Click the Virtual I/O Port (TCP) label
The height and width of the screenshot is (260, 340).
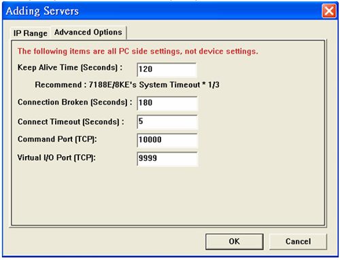coord(56,157)
